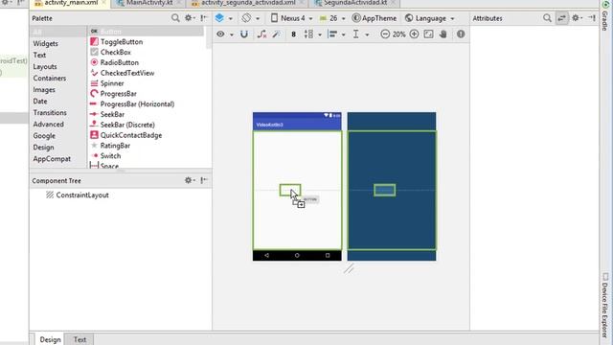
Task: Open Component Tree settings gear
Action: [x=190, y=180]
